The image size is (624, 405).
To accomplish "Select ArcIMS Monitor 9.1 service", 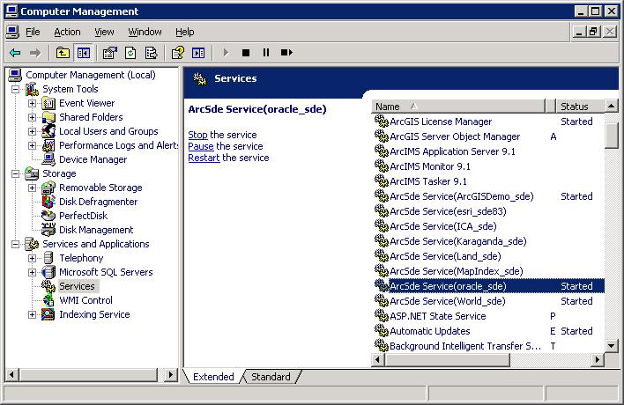I will (x=488, y=166).
